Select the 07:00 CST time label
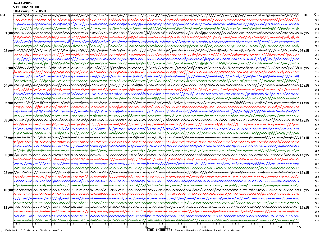Screen dimensions: 320x234 [8, 138]
